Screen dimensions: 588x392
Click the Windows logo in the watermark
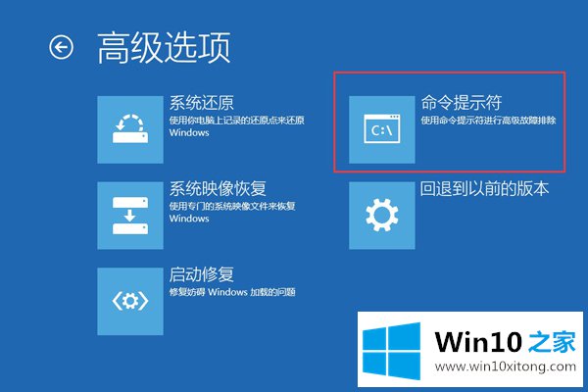[x=392, y=351]
